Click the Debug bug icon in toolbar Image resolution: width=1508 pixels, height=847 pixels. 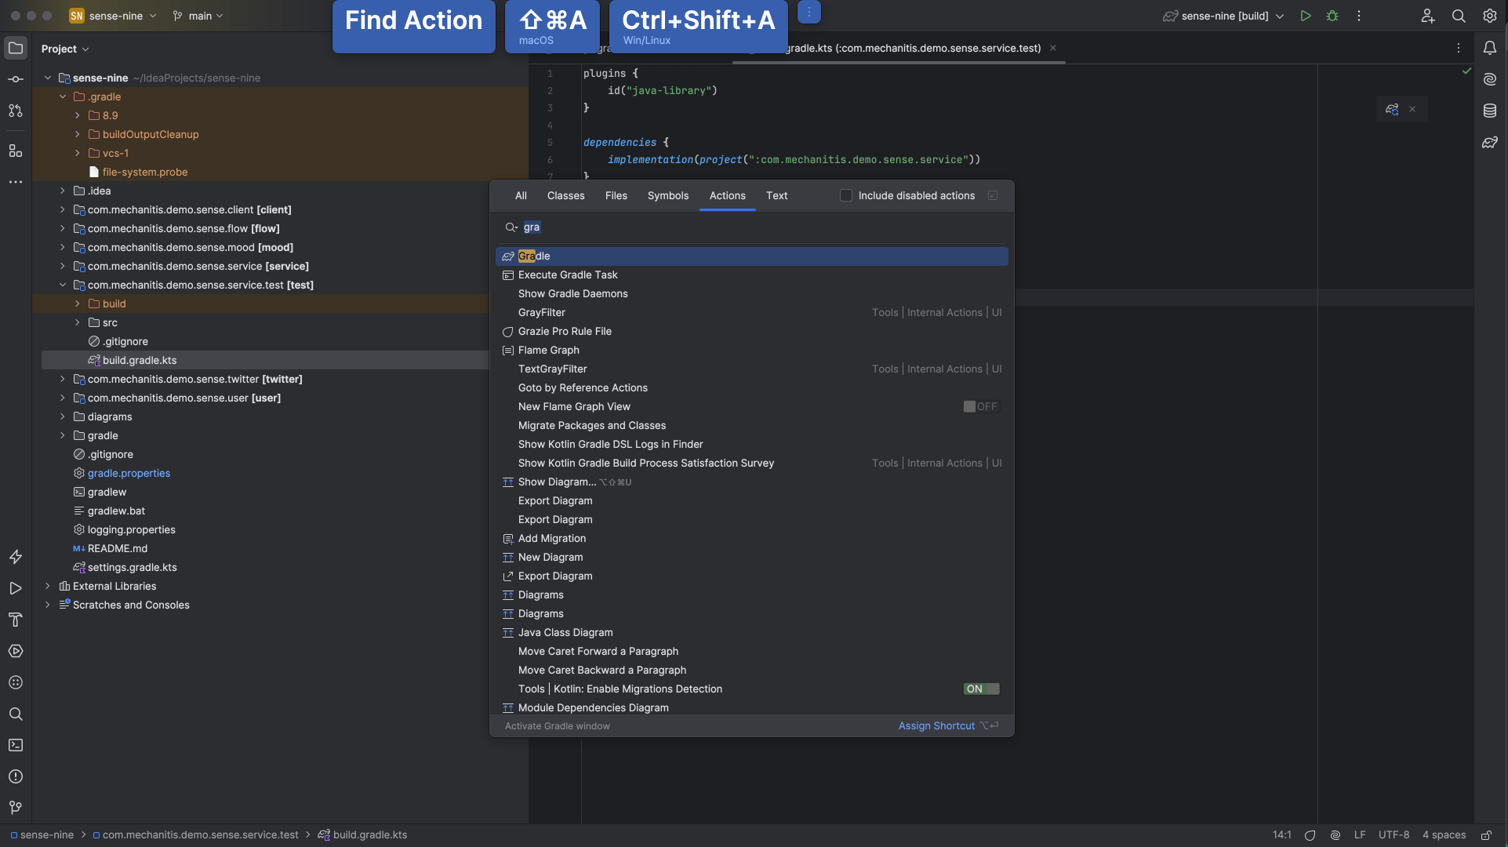pyautogui.click(x=1332, y=16)
